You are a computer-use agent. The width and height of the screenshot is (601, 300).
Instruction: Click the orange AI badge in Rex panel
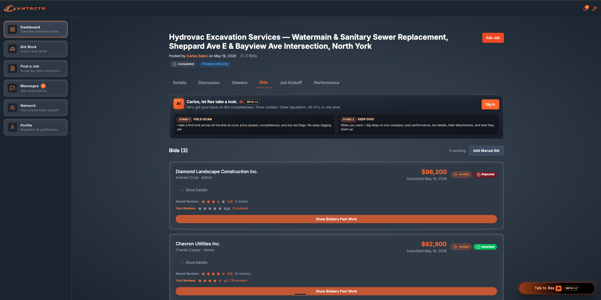tap(179, 104)
